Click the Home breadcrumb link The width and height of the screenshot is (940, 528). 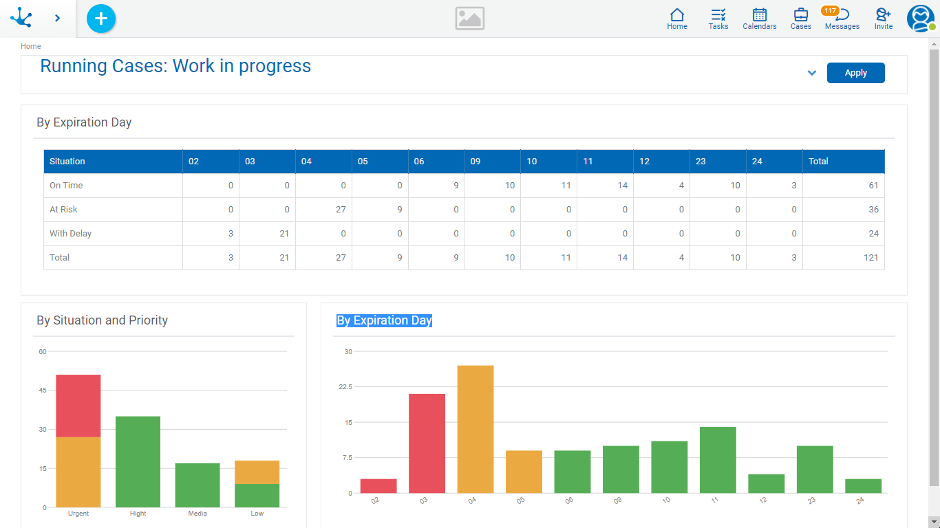click(31, 46)
